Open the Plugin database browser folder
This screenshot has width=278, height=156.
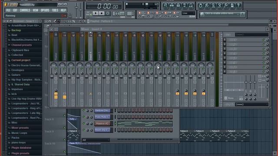pyautogui.click(x=21, y=148)
